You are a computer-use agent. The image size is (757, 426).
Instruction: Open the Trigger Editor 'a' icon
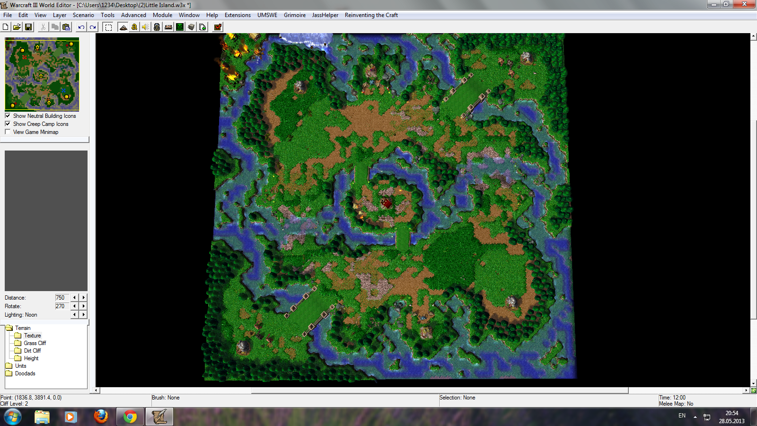click(134, 27)
